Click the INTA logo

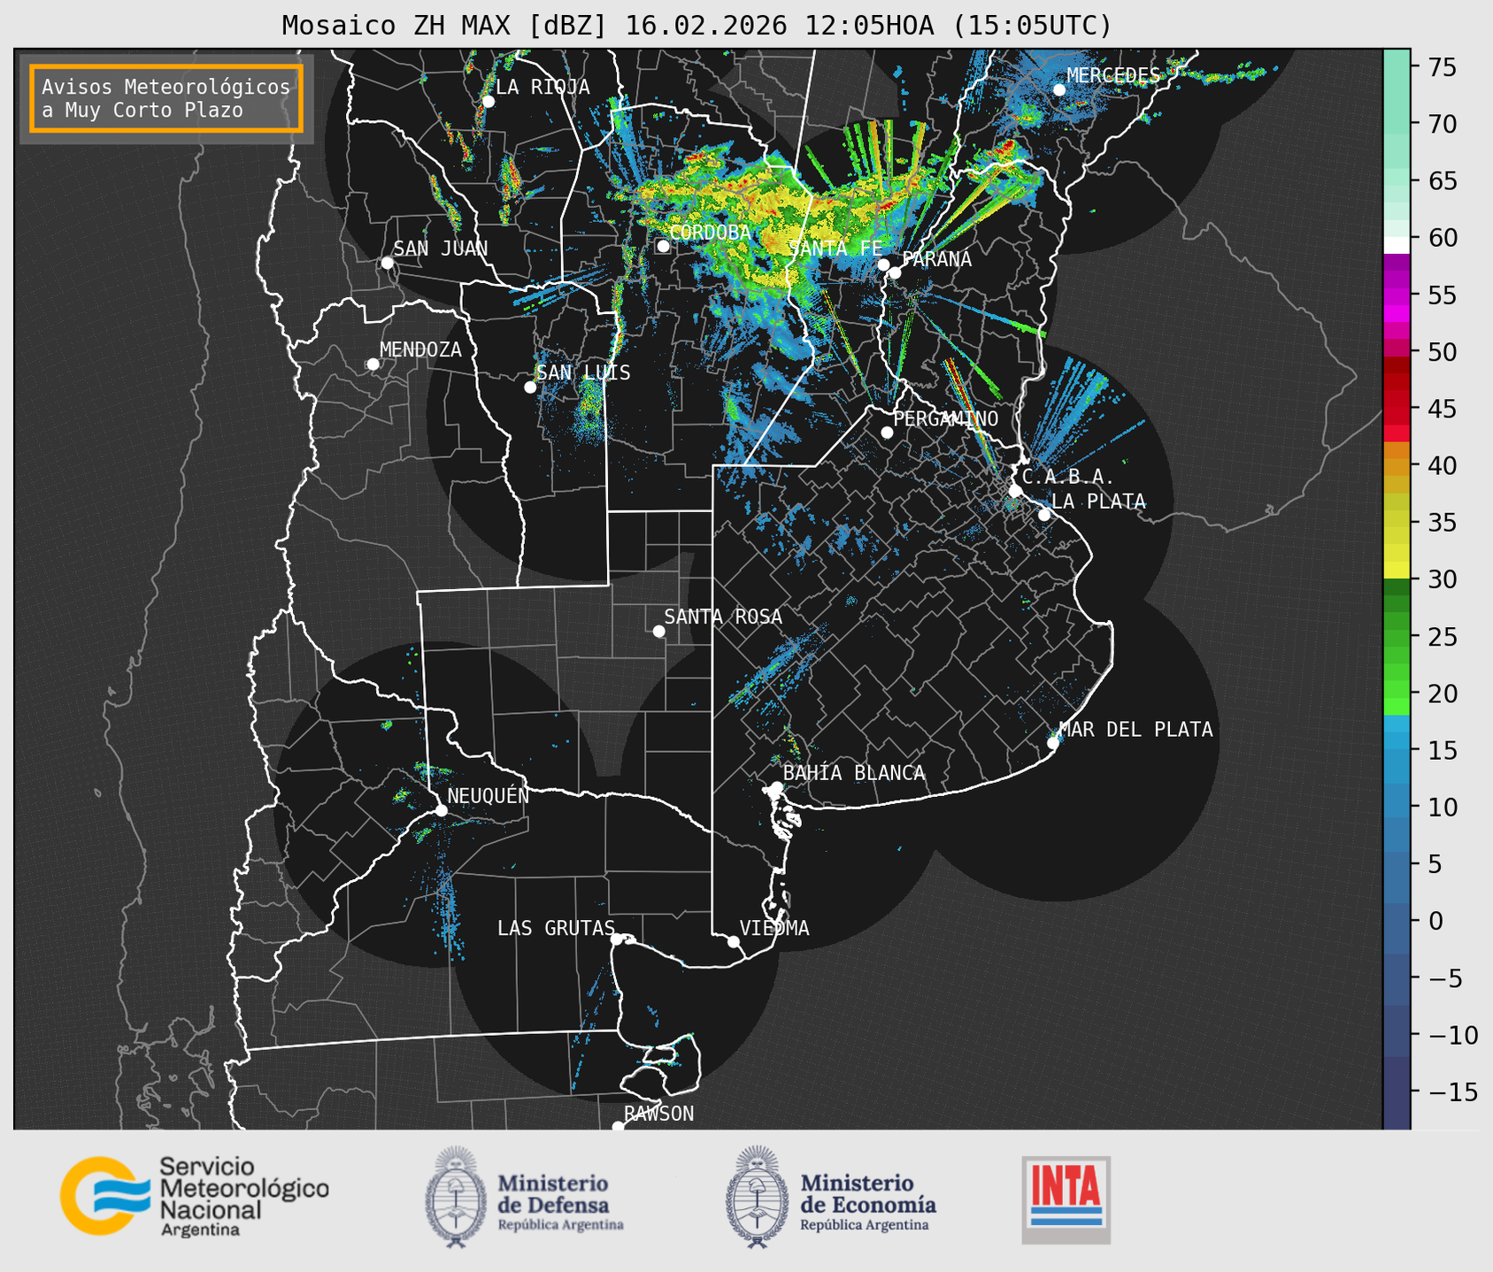[x=1066, y=1199]
